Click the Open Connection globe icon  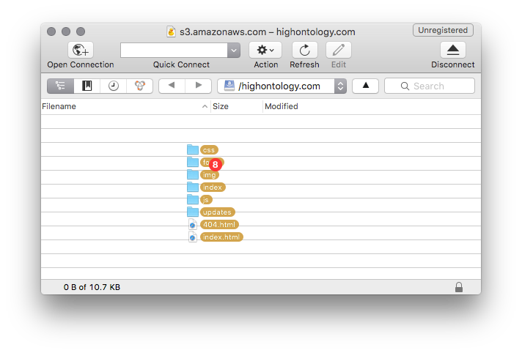click(80, 50)
